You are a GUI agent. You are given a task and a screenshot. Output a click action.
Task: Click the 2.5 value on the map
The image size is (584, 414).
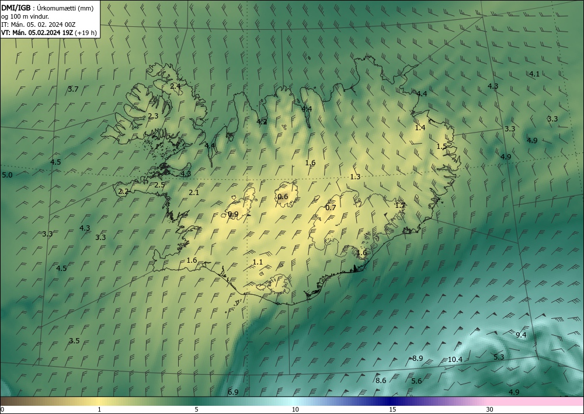point(159,185)
